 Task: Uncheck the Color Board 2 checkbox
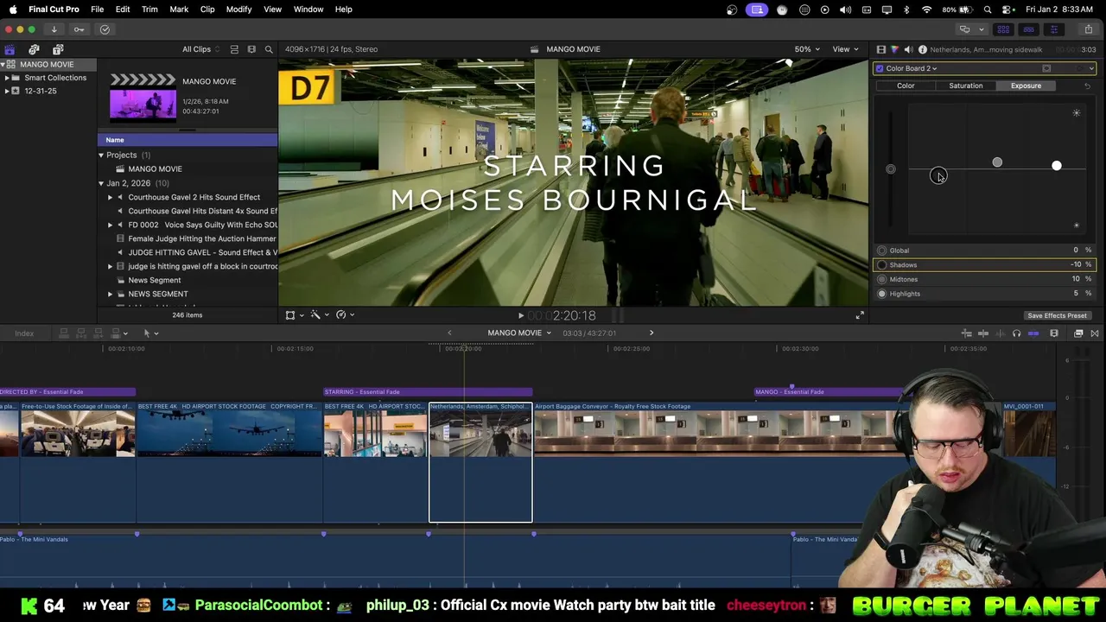[x=880, y=68]
